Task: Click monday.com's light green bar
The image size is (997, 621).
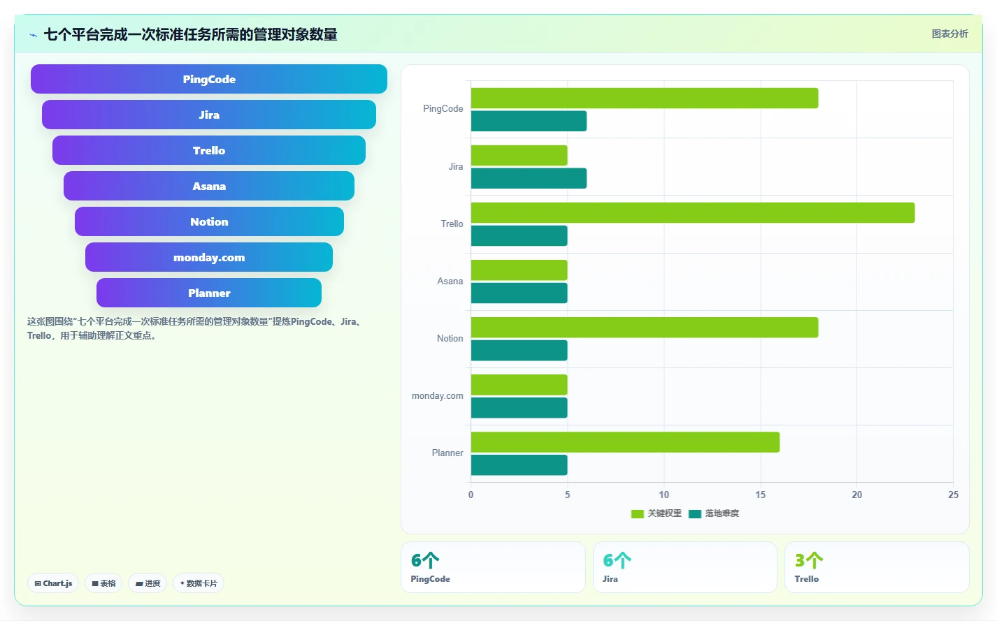Action: (x=519, y=385)
